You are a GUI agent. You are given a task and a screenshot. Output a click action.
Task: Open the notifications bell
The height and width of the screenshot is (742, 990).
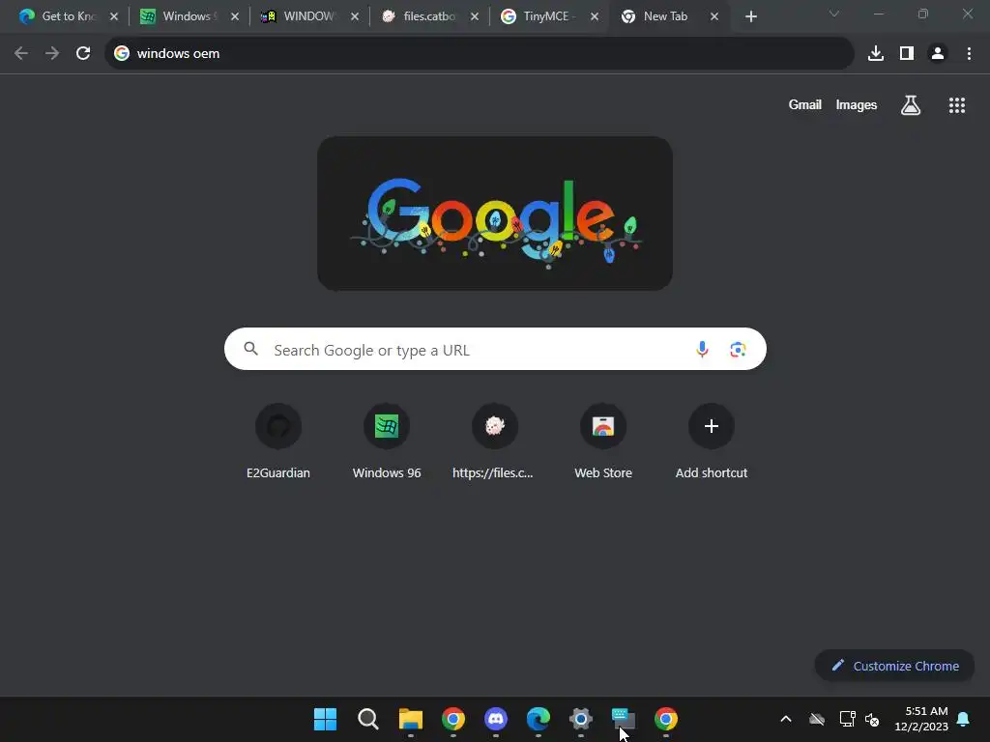(964, 719)
